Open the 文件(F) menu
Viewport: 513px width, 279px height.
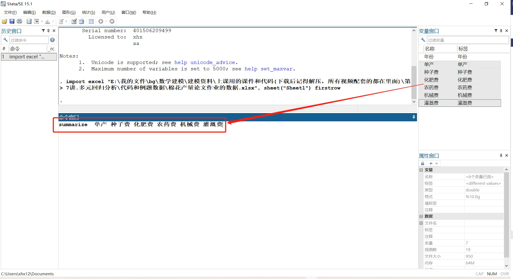[x=10, y=12]
